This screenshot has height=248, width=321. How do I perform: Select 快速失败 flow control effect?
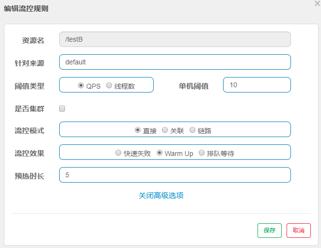(118, 153)
